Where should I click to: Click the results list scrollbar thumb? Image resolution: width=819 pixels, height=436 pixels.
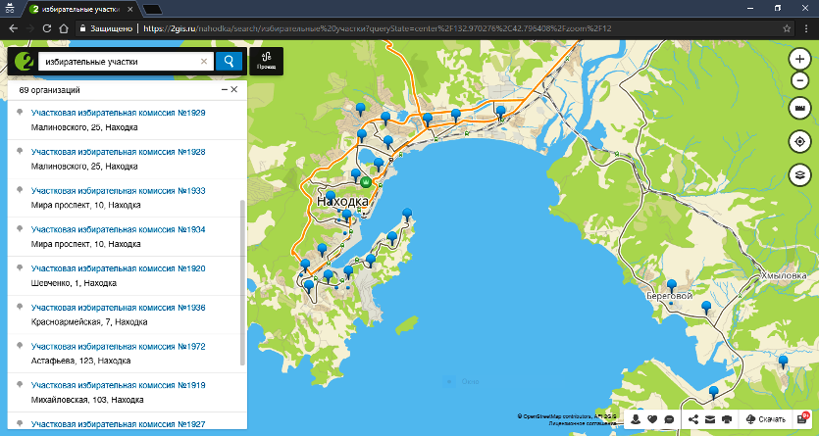(242, 282)
